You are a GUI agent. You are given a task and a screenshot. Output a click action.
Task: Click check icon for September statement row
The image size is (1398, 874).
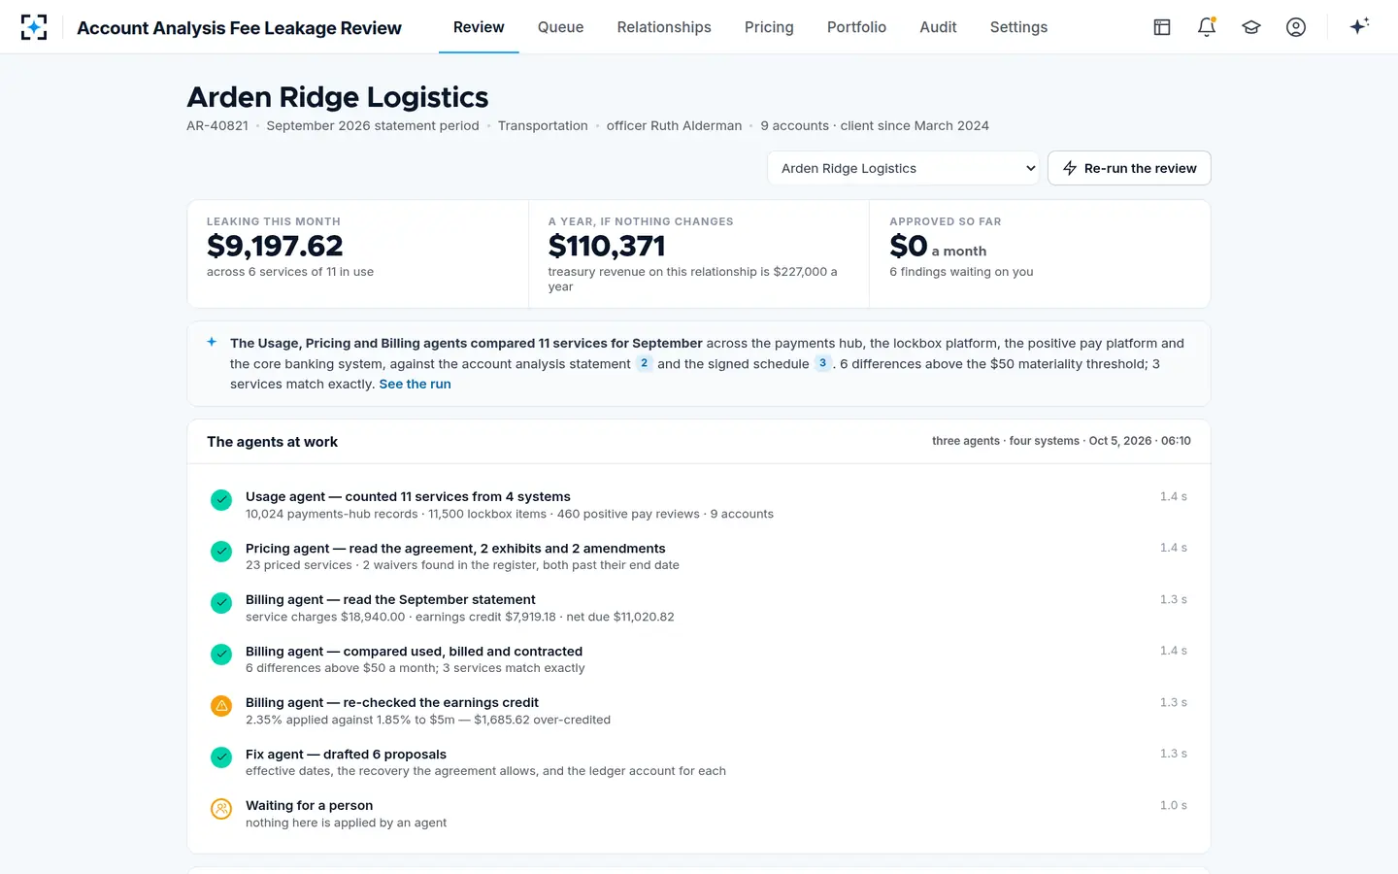221,603
